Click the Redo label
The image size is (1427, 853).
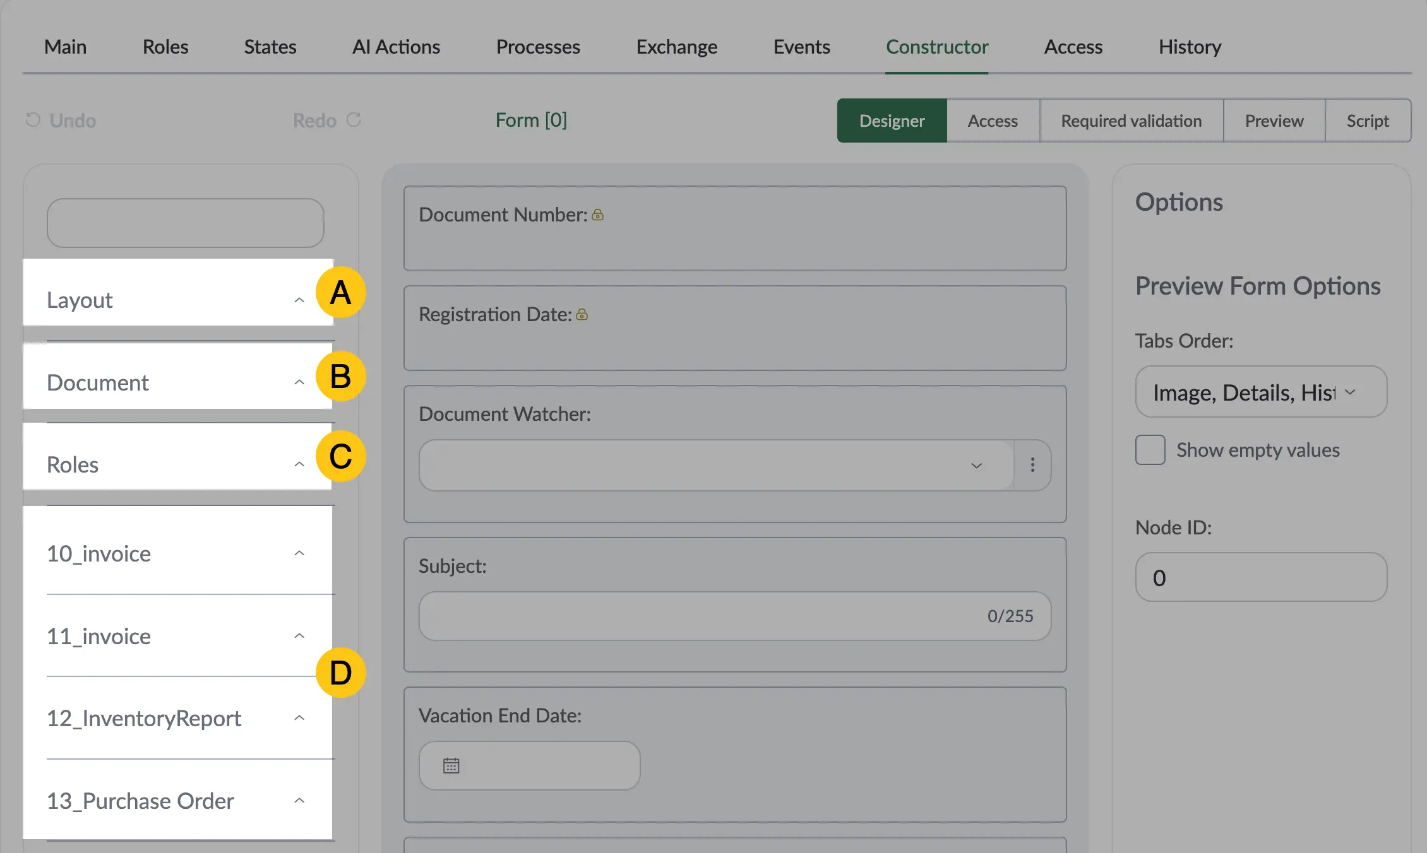coord(314,121)
